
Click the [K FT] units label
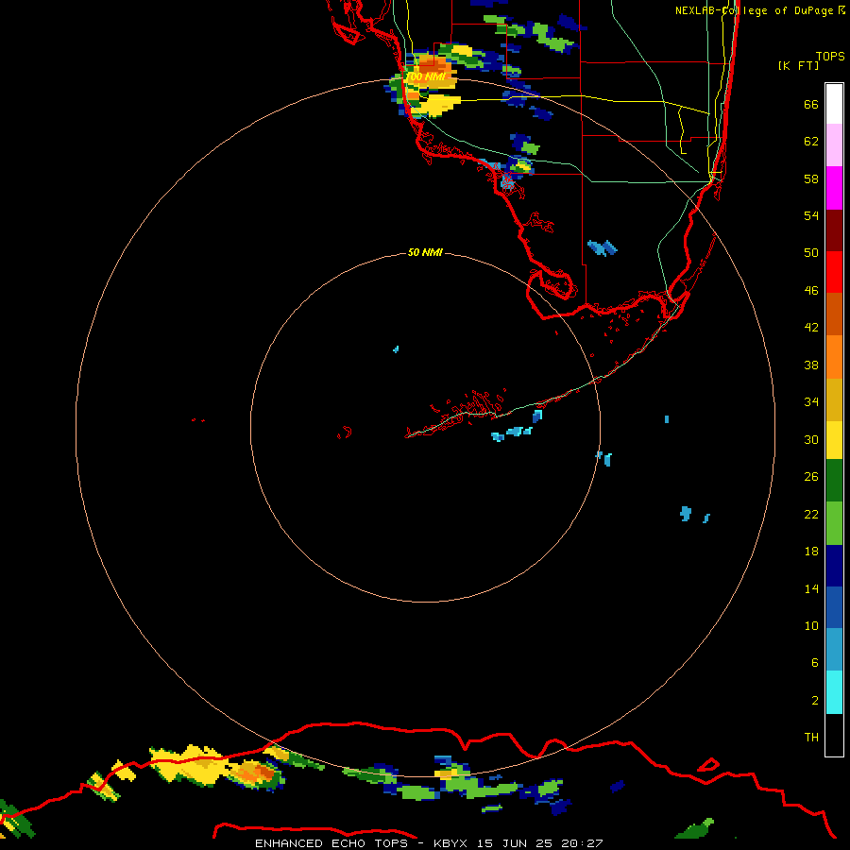tap(798, 65)
